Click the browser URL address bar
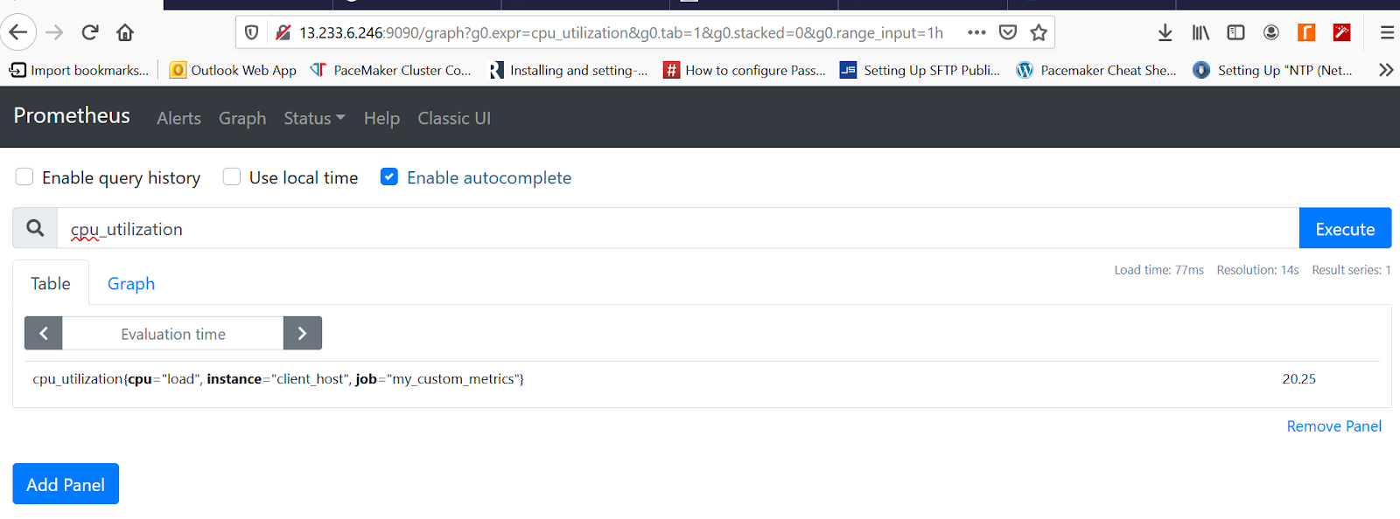Image resolution: width=1400 pixels, height=519 pixels. 621,32
